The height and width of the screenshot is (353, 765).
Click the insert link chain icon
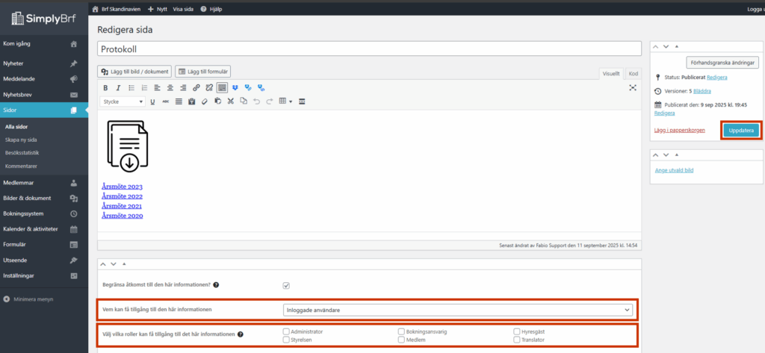pyautogui.click(x=196, y=88)
